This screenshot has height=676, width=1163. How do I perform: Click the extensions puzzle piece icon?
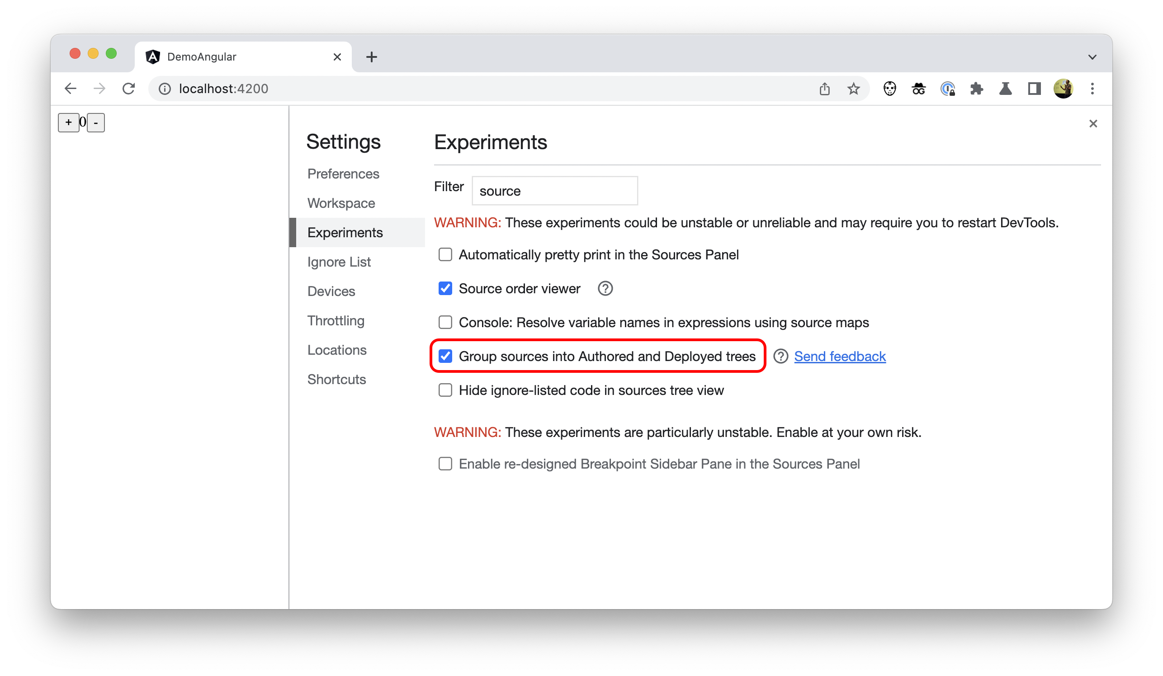pos(977,89)
